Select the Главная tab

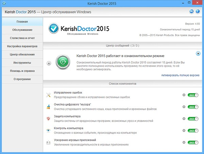(22, 22)
